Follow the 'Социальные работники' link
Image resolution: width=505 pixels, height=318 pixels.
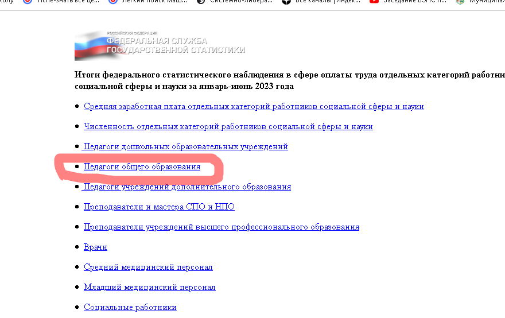130,307
